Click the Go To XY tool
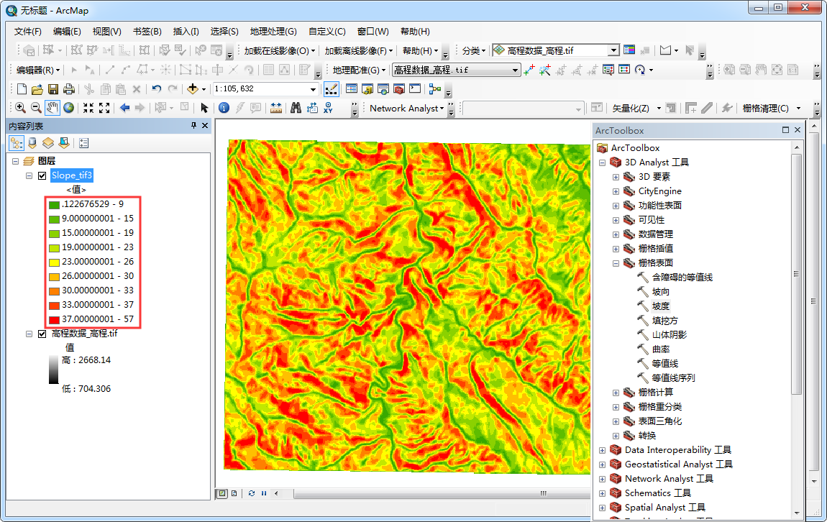This screenshot has width=827, height=522. (x=328, y=108)
